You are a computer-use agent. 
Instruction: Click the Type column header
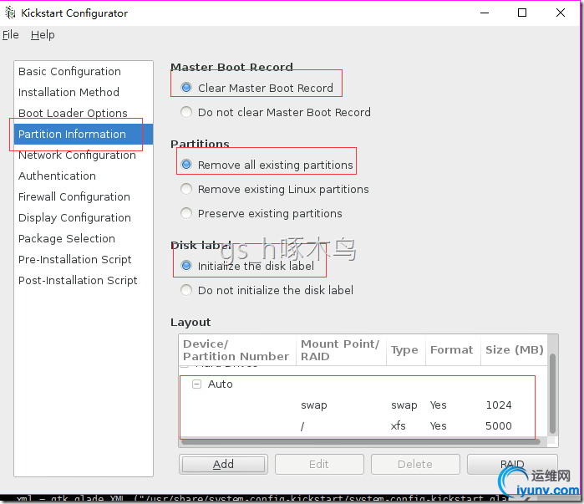point(406,349)
